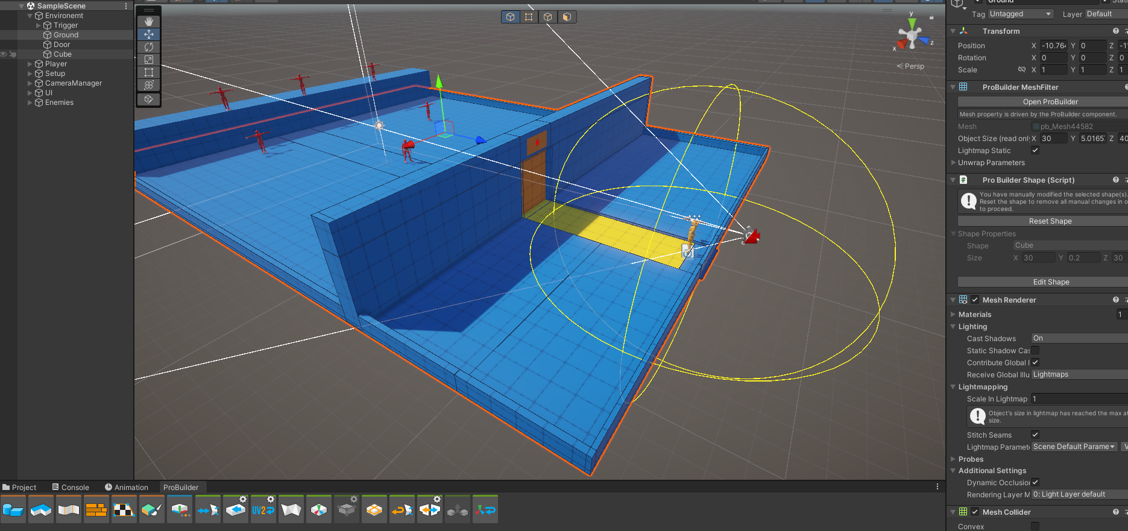
Task: Select the Rect transform tool
Action: (149, 72)
